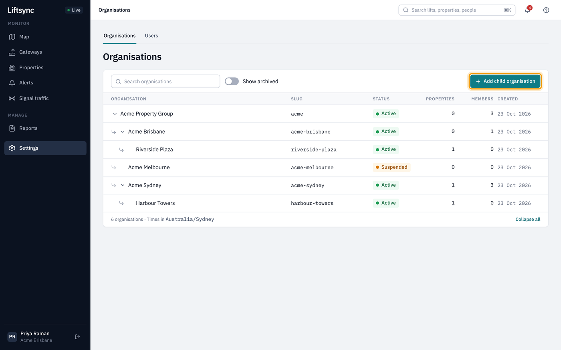Click the riverside-plaza slug
Viewport: 561px width, 350px height.
tap(314, 150)
